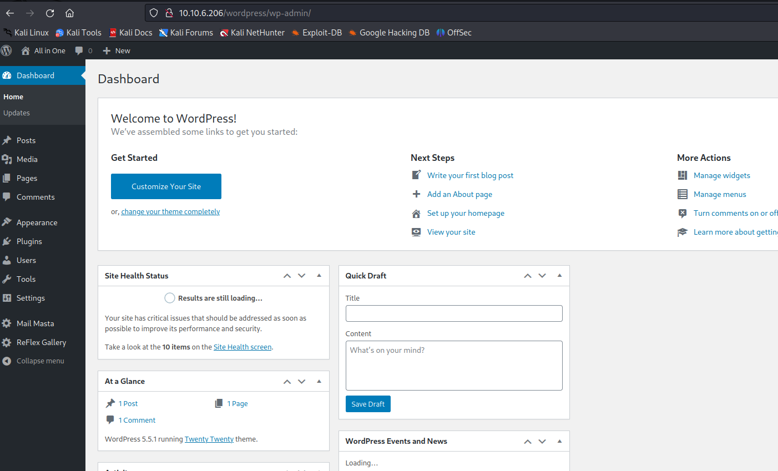Open the Kali NetHunter bookmark
778x471 pixels.
(252, 33)
